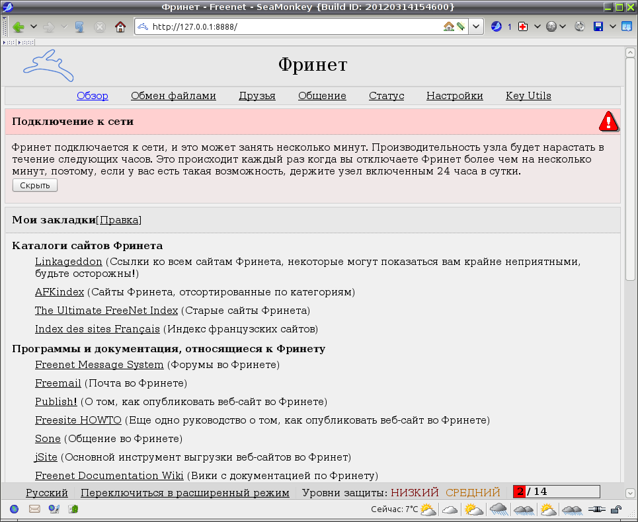Viewport: 638px width, 522px height.
Task: Open the Настройки menu item
Action: coord(454,96)
